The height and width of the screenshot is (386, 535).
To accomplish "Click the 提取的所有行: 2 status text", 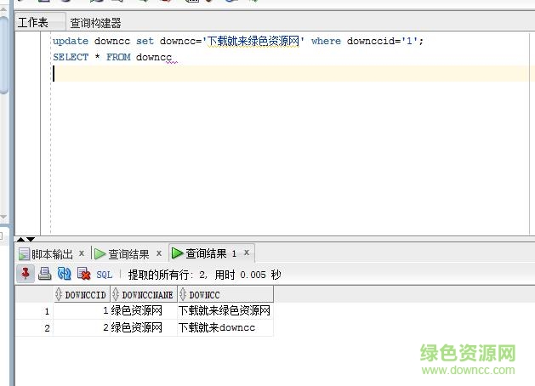I will coord(168,275).
